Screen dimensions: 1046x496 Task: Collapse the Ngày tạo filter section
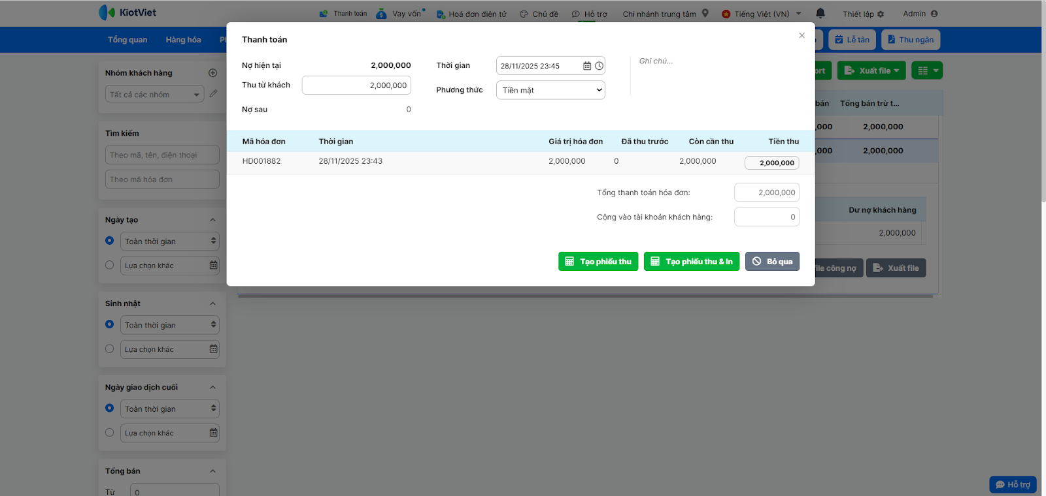(x=213, y=220)
